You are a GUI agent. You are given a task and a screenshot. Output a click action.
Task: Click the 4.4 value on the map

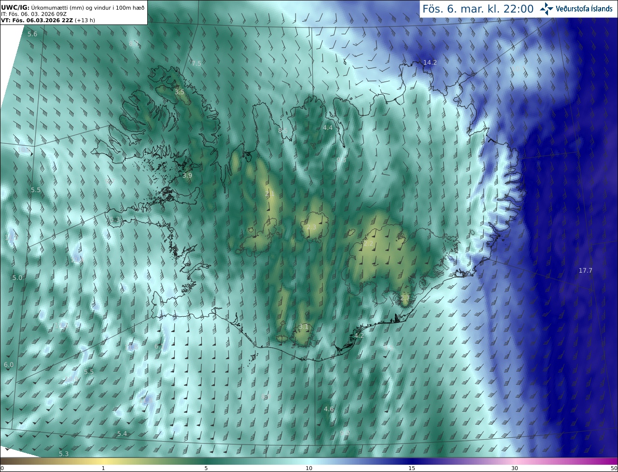(328, 127)
